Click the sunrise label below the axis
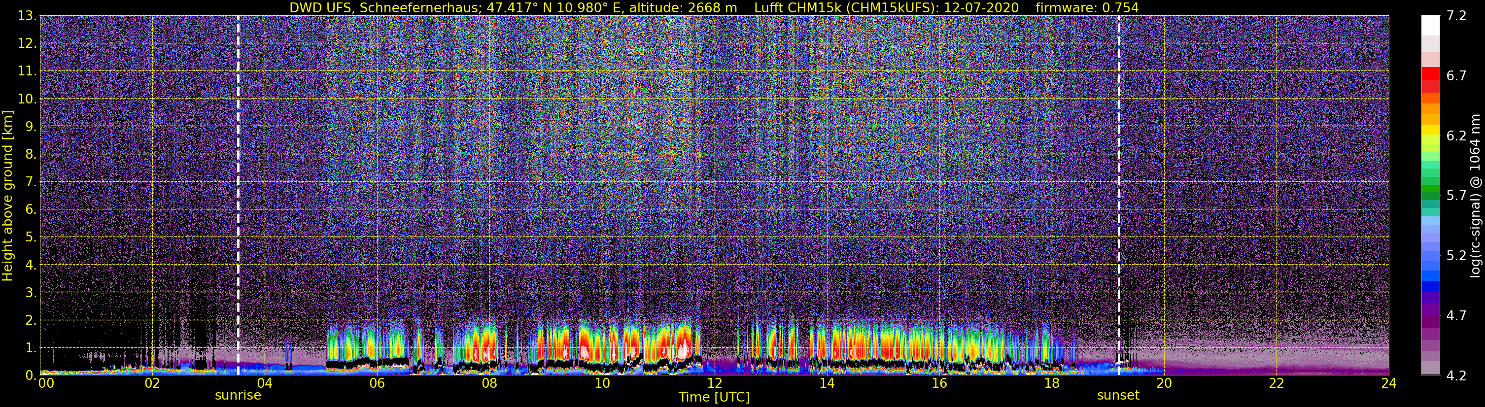The width and height of the screenshot is (1485, 407). pos(238,396)
